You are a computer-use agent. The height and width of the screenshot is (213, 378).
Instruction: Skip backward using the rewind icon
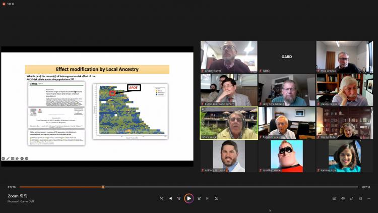click(x=179, y=198)
